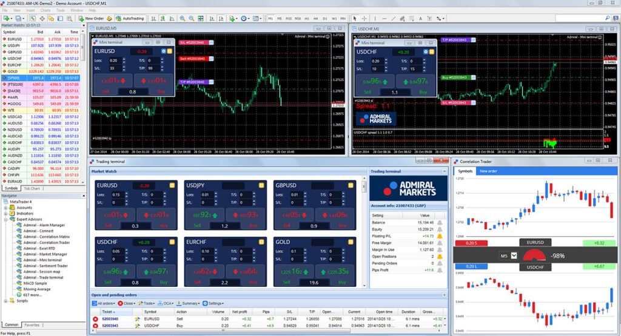Toggle the Floating P/L alarm bell
621x336 pixels.
tap(440, 236)
